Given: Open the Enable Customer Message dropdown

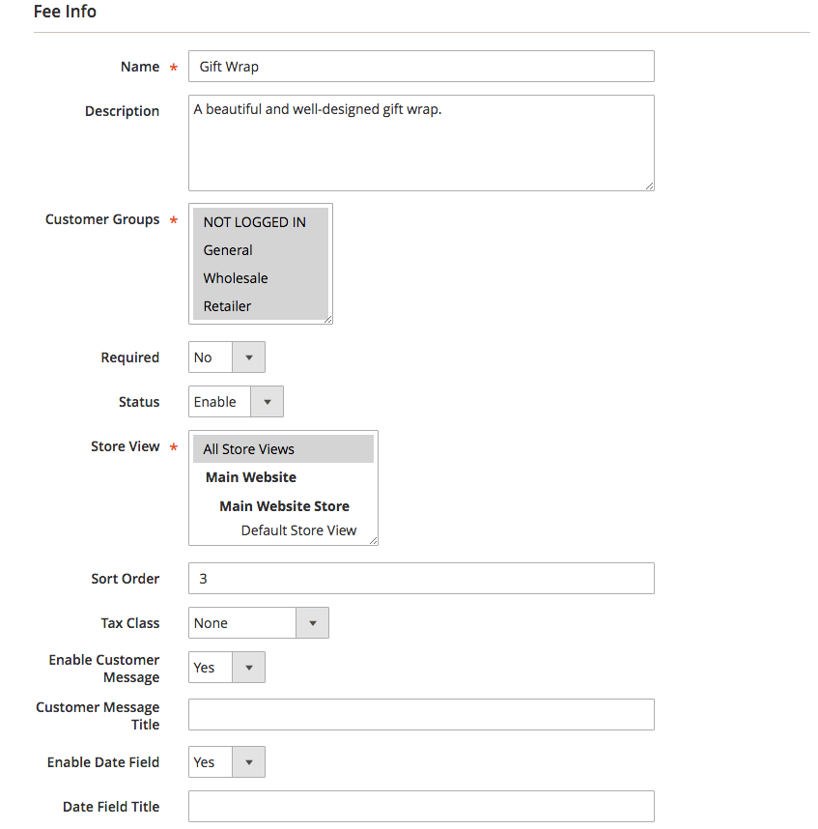Looking at the screenshot, I should [227, 668].
